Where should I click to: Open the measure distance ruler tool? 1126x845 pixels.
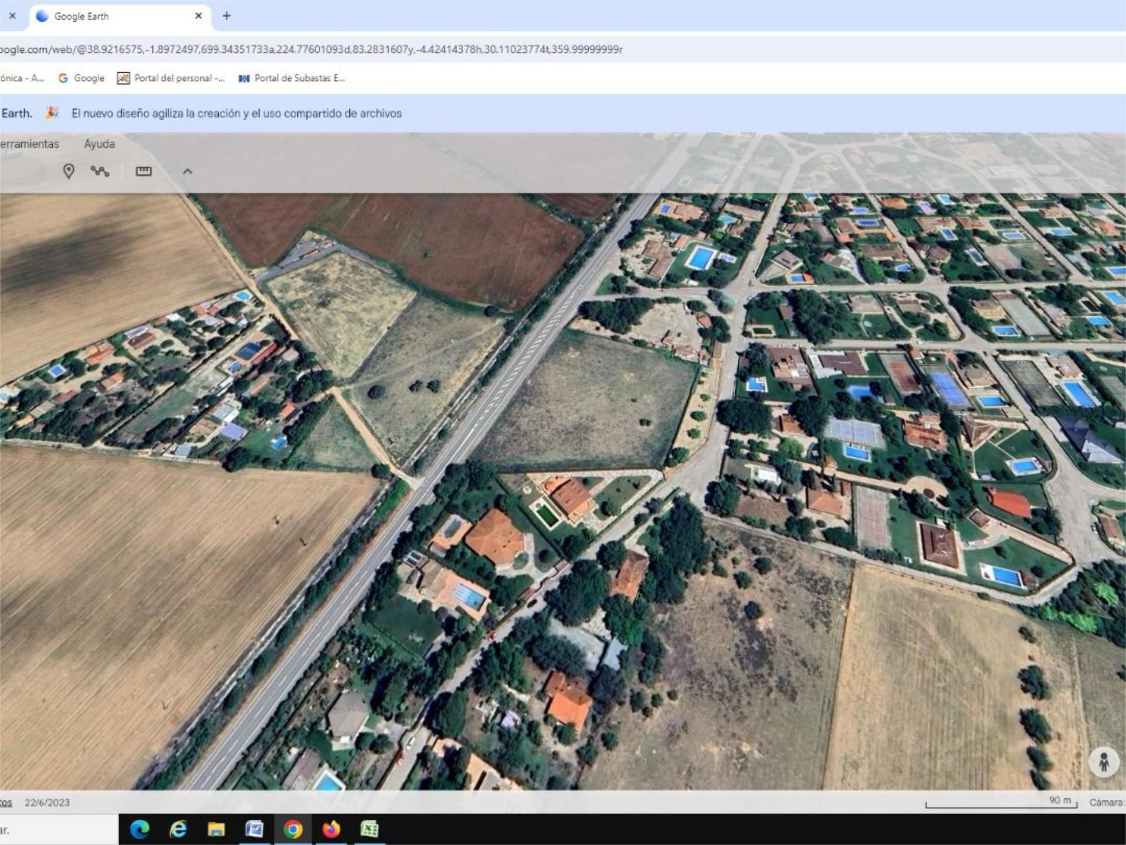tap(144, 171)
